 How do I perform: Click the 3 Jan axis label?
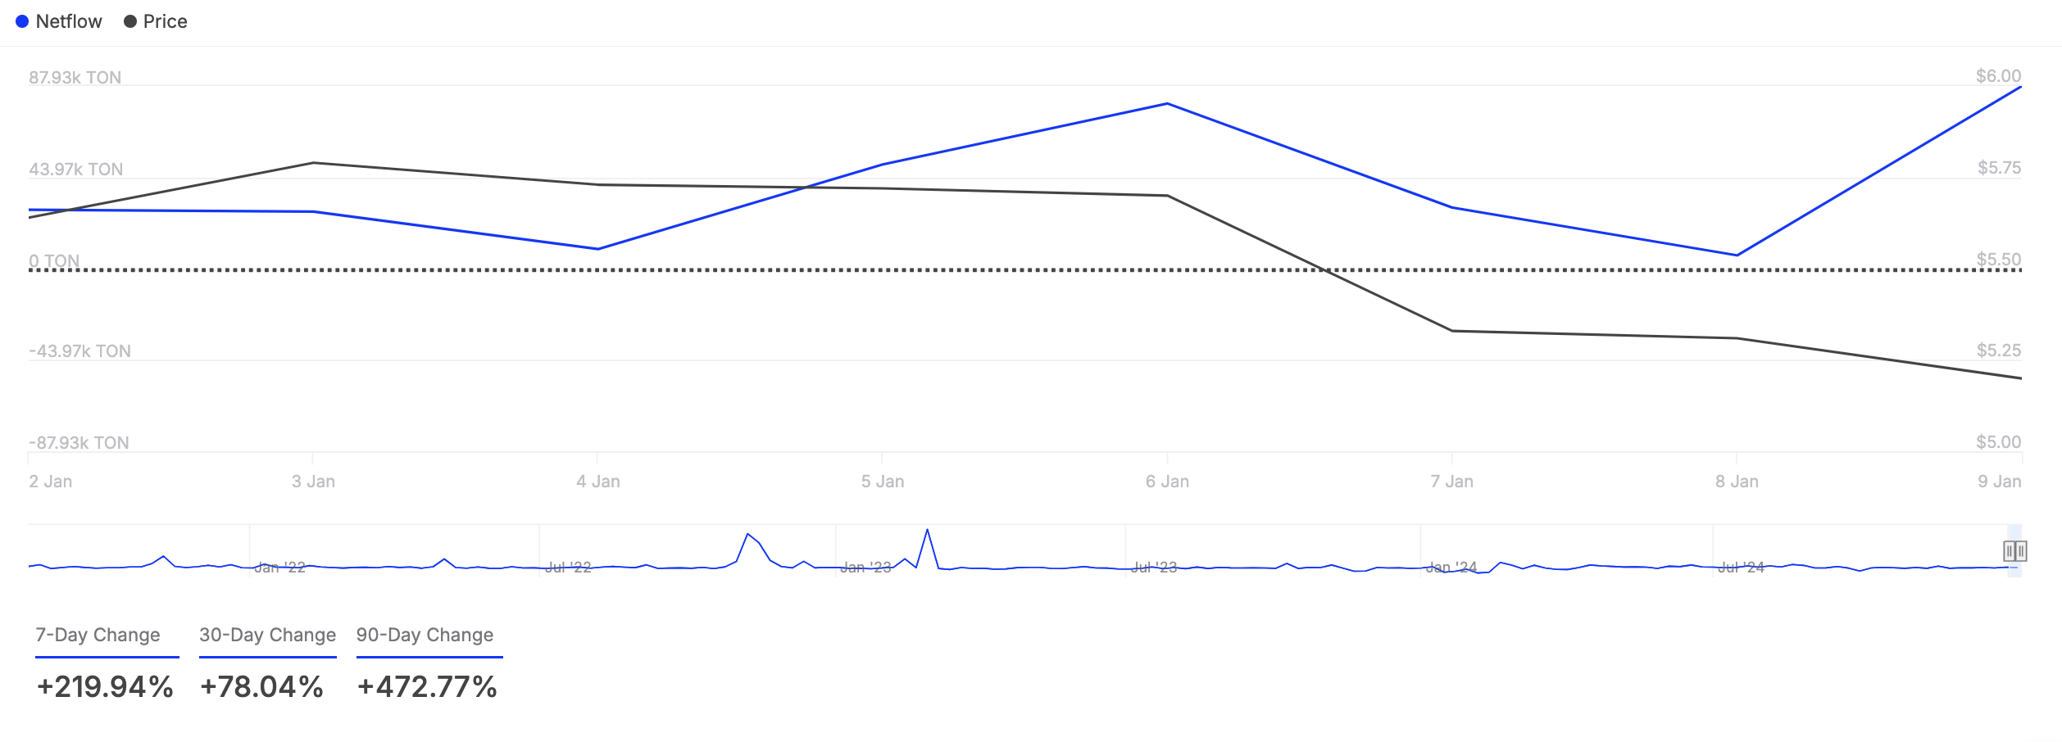click(x=313, y=482)
